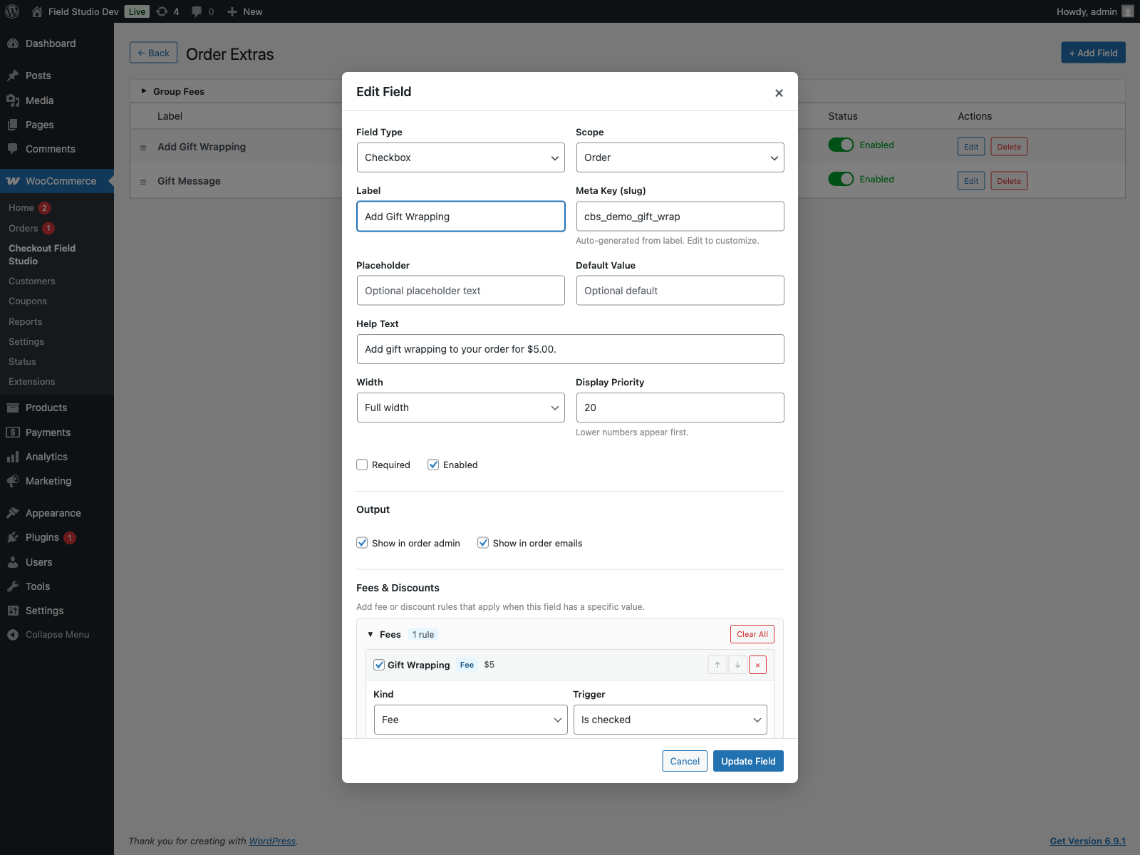Viewport: 1140px width, 855px height.
Task: Collapse the admin menu
Action: (56, 634)
